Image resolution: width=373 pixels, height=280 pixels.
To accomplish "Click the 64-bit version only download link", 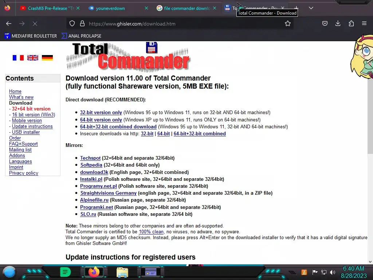I will tap(101, 120).
